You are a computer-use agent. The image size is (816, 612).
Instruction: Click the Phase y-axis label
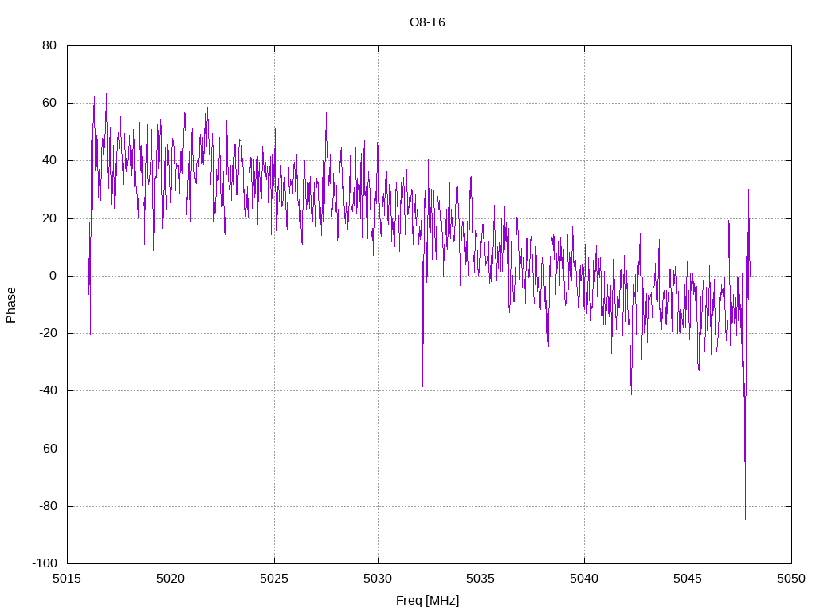click(x=11, y=305)
